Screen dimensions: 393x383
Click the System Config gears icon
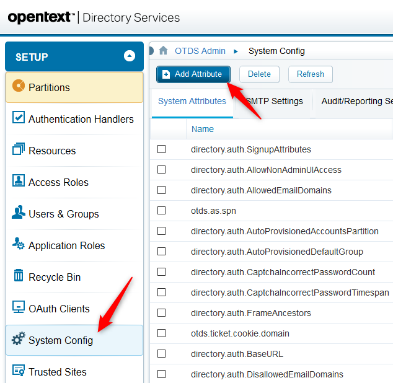[19, 338]
